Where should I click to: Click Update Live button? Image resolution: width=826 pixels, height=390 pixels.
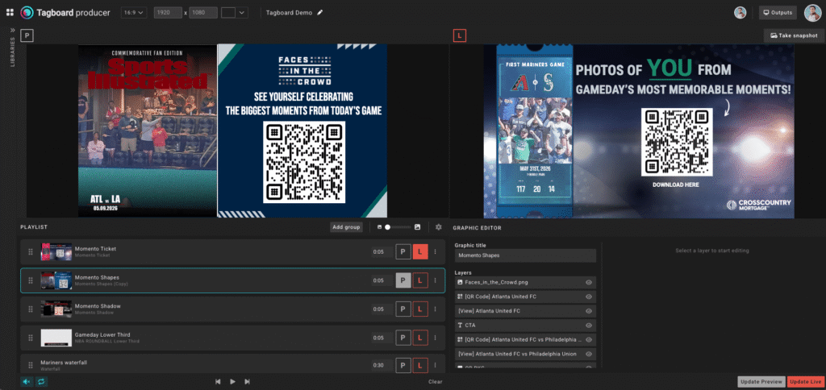click(x=806, y=382)
